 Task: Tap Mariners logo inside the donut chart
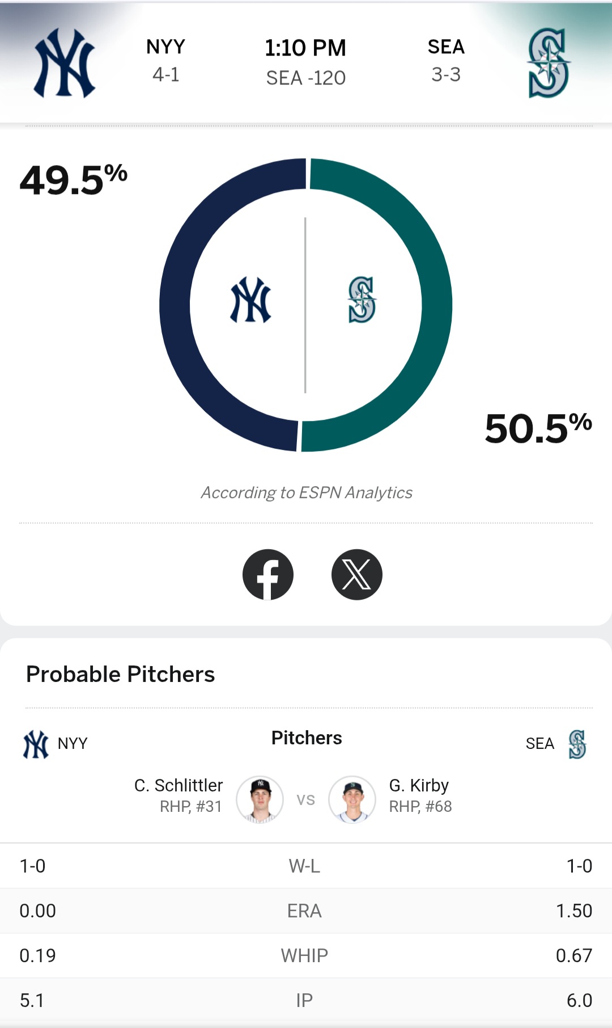(362, 300)
